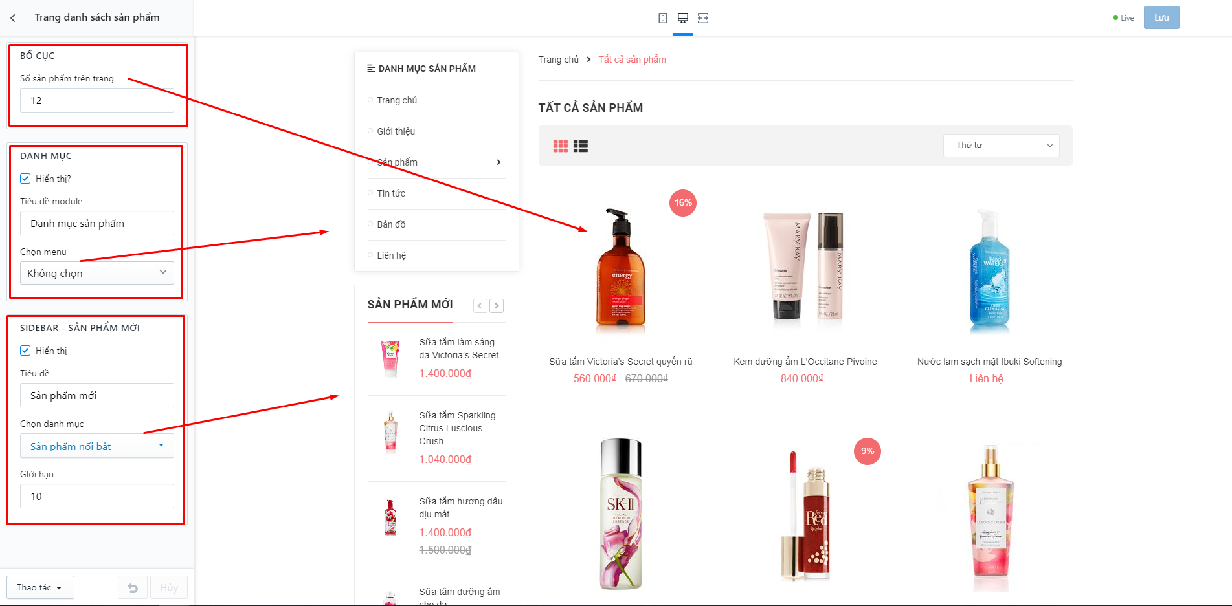Select list view for products

click(x=581, y=146)
